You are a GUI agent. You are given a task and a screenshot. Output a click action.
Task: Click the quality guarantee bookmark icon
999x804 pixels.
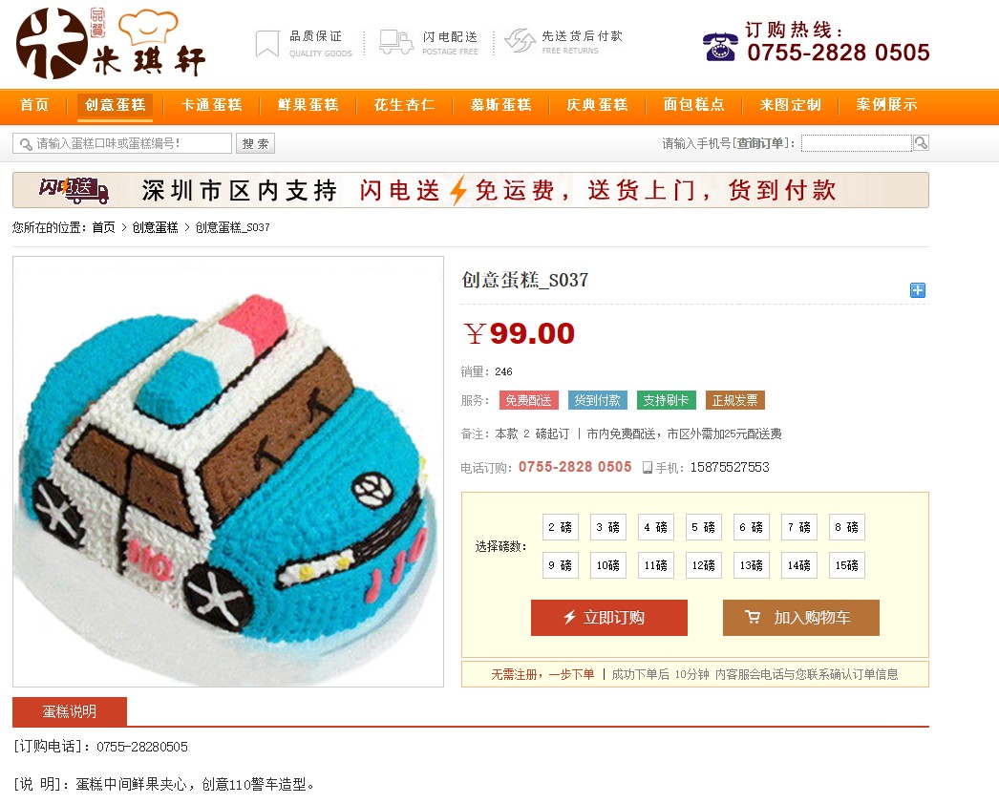coord(267,43)
